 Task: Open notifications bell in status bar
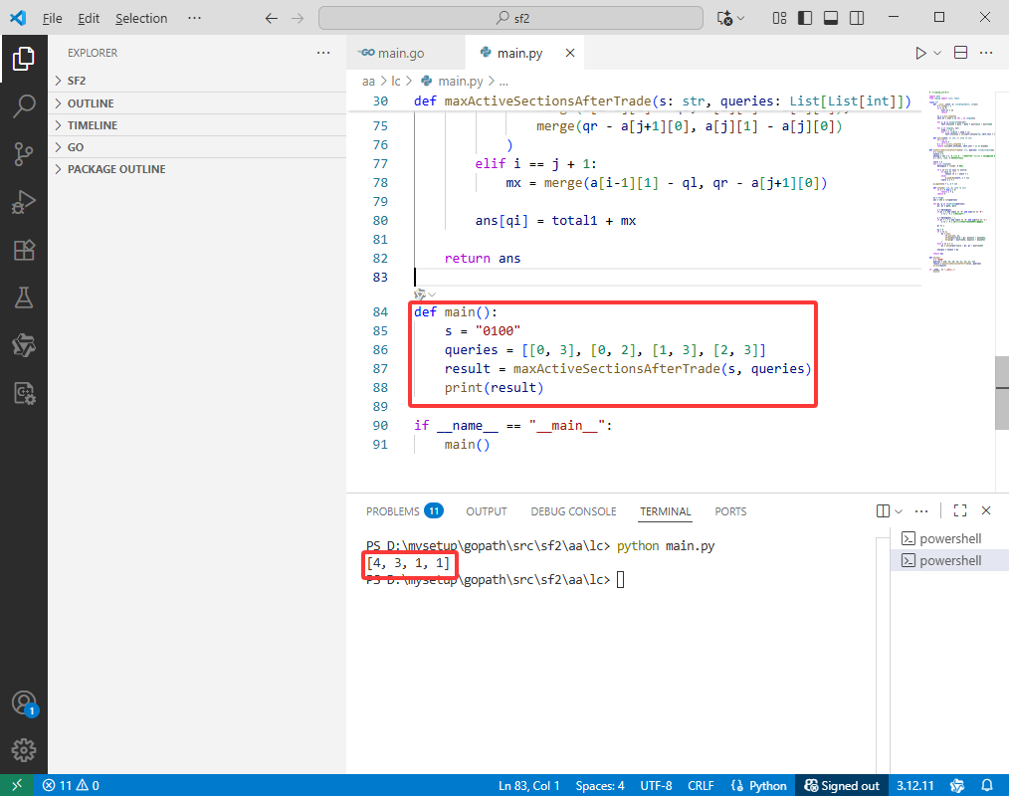click(x=986, y=786)
